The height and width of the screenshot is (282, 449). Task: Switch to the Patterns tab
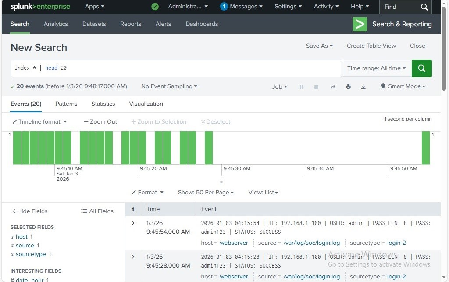click(66, 104)
